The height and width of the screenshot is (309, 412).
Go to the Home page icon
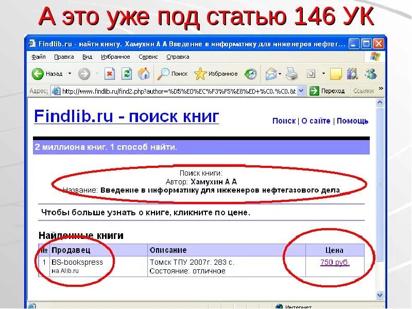144,74
